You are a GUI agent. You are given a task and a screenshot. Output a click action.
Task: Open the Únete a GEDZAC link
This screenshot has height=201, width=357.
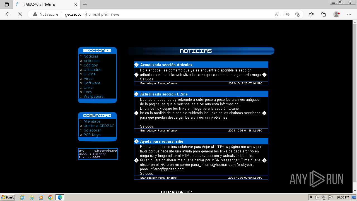pyautogui.click(x=99, y=126)
